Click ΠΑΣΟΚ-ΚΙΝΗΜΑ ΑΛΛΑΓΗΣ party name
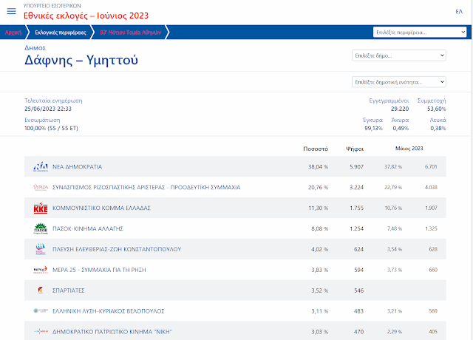 coord(88,228)
